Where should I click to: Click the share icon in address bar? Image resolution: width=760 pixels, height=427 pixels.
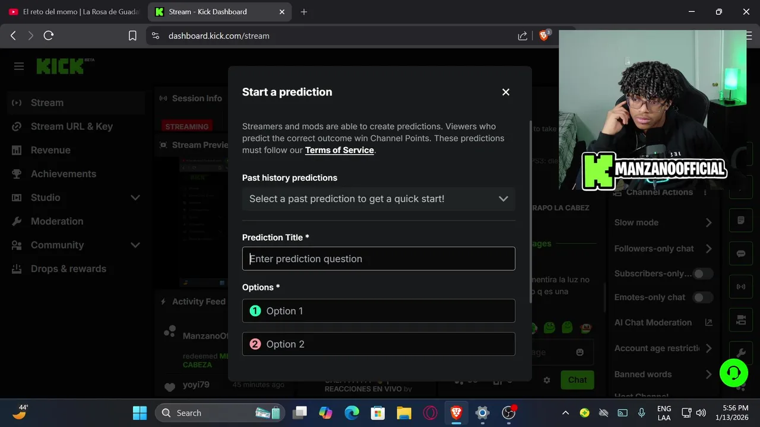click(x=522, y=36)
